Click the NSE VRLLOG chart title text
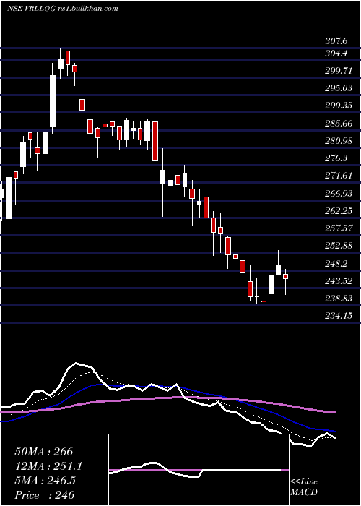Image resolution: width=361 pixels, height=506 pixels. [x=63, y=9]
